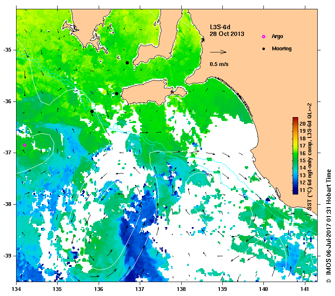Click longitude label 140
The height and width of the screenshot is (296, 335).
(263, 289)
